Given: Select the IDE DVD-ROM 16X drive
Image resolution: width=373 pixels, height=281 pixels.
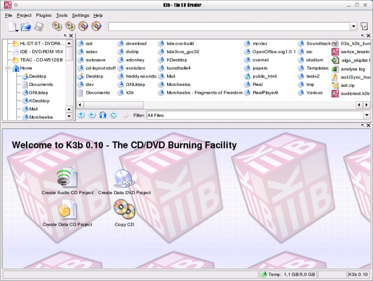Looking at the screenshot, I should (x=38, y=52).
